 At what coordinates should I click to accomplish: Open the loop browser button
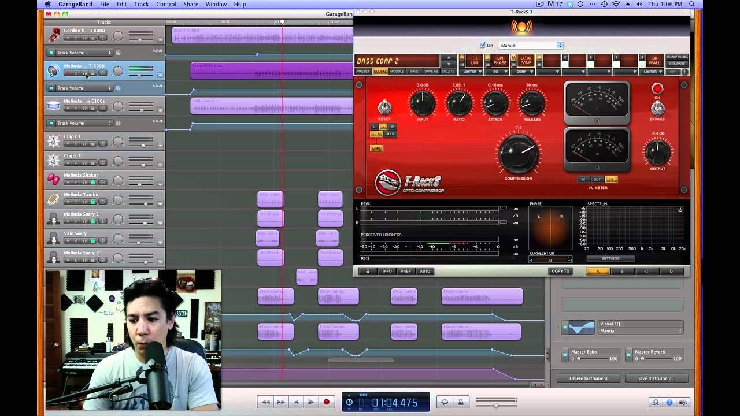656,402
